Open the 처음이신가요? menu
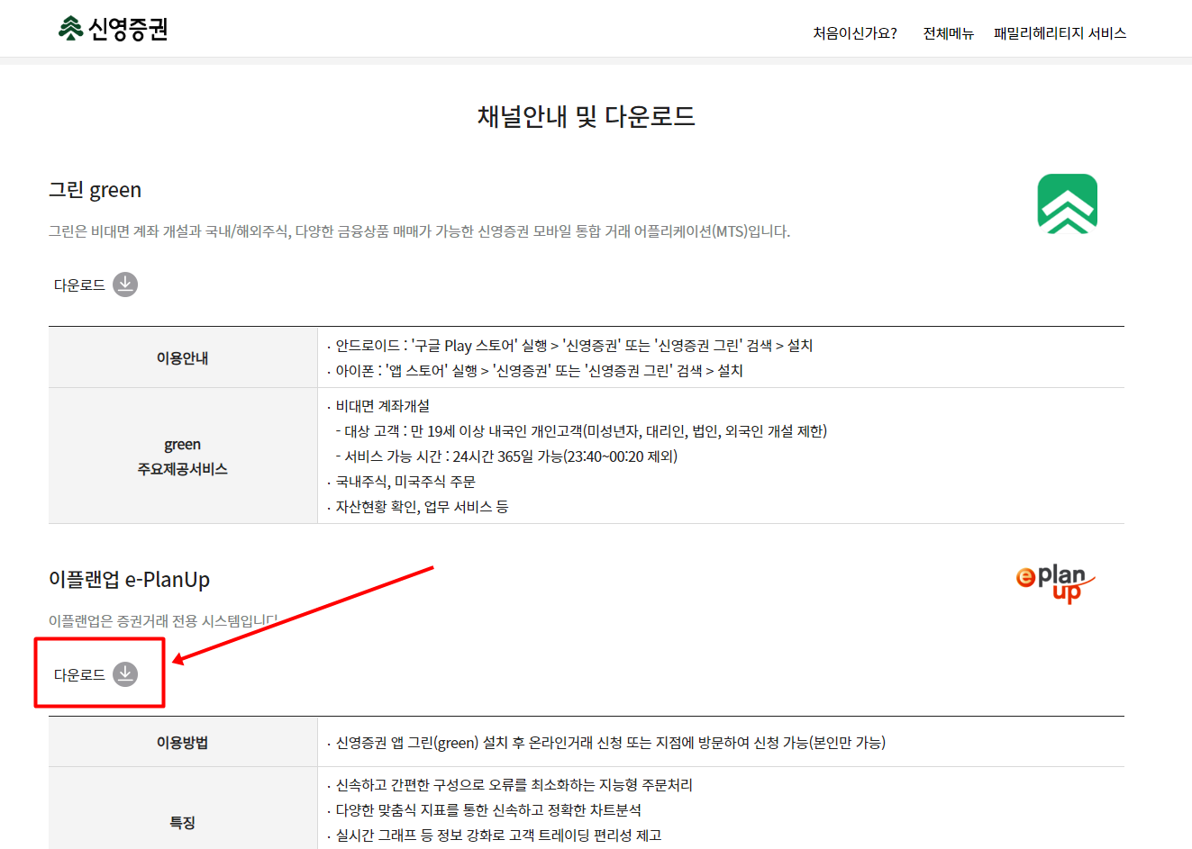The height and width of the screenshot is (849, 1192). 855,33
